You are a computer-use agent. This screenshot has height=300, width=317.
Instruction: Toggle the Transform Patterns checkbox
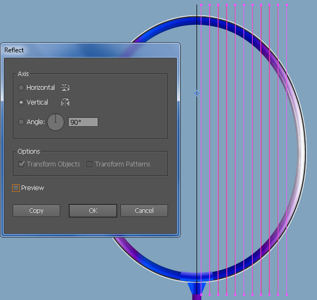pos(89,164)
